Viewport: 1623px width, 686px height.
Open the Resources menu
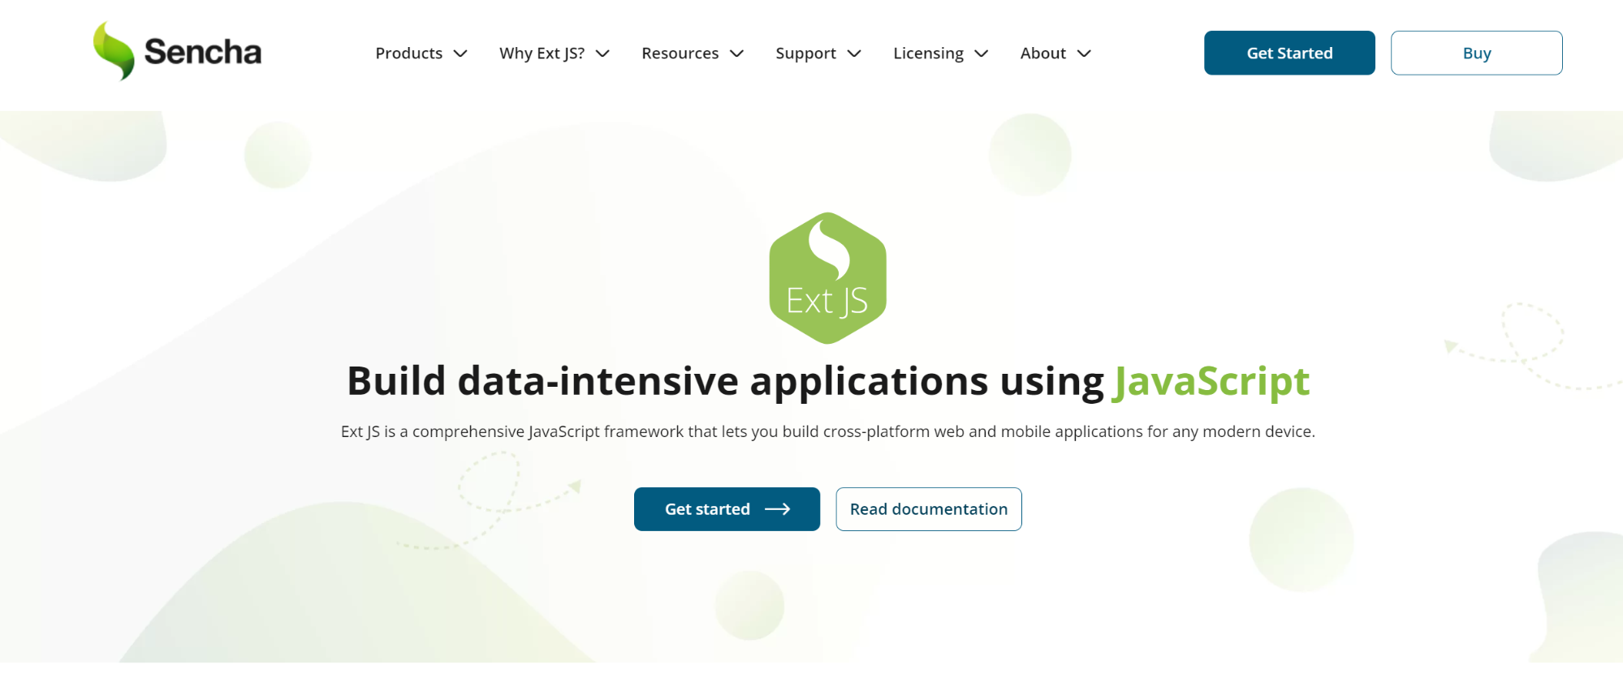pyautogui.click(x=680, y=54)
